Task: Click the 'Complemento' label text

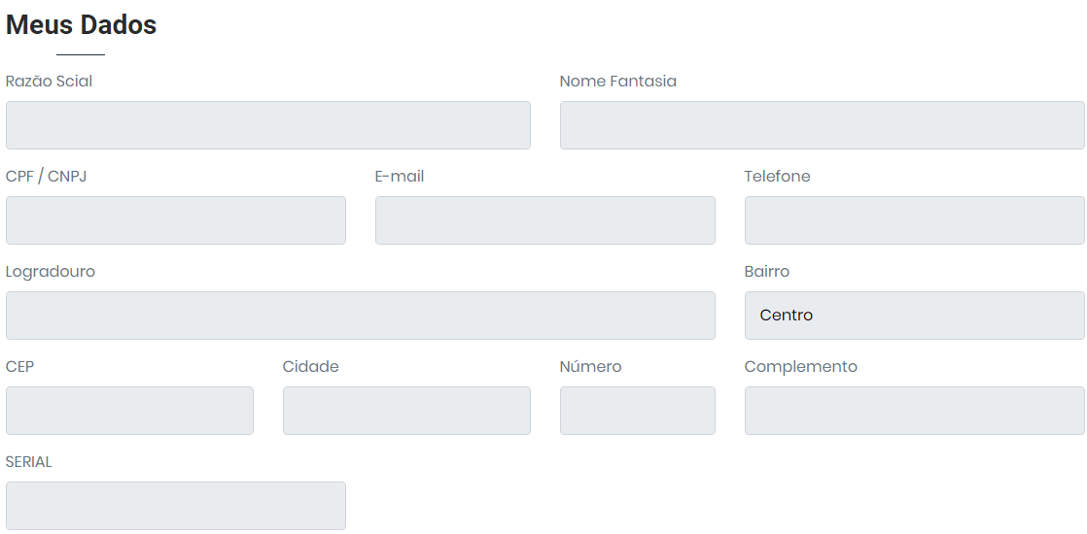Action: click(800, 367)
